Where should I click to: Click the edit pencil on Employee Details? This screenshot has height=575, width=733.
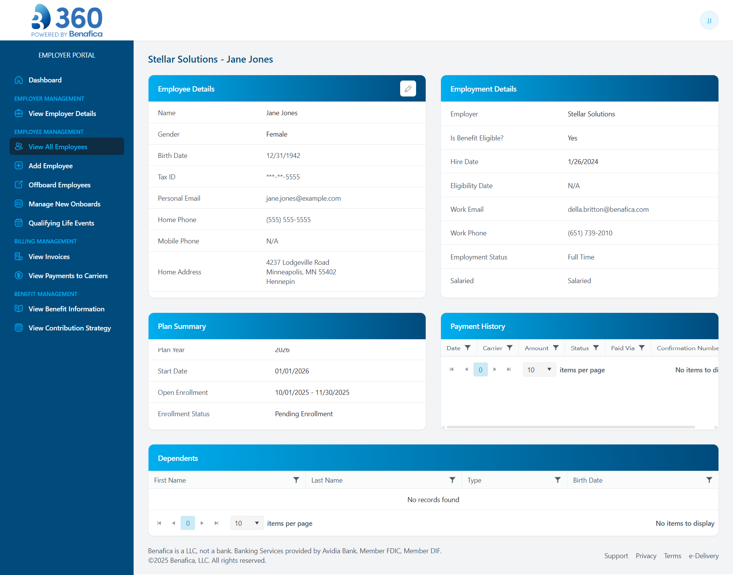coord(408,88)
